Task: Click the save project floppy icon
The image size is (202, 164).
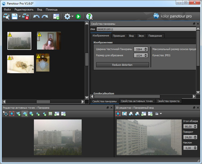Action: (14, 17)
